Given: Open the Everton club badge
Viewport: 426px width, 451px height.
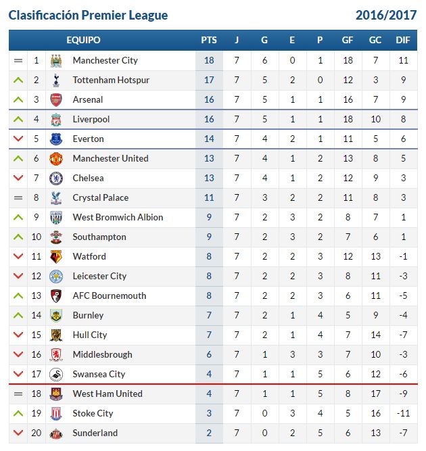Looking at the screenshot, I should click(x=56, y=139).
